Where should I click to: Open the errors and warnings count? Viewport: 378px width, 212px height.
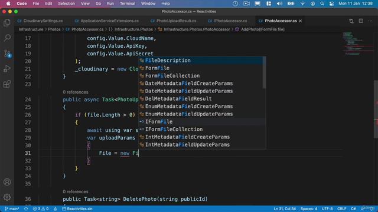(41, 208)
